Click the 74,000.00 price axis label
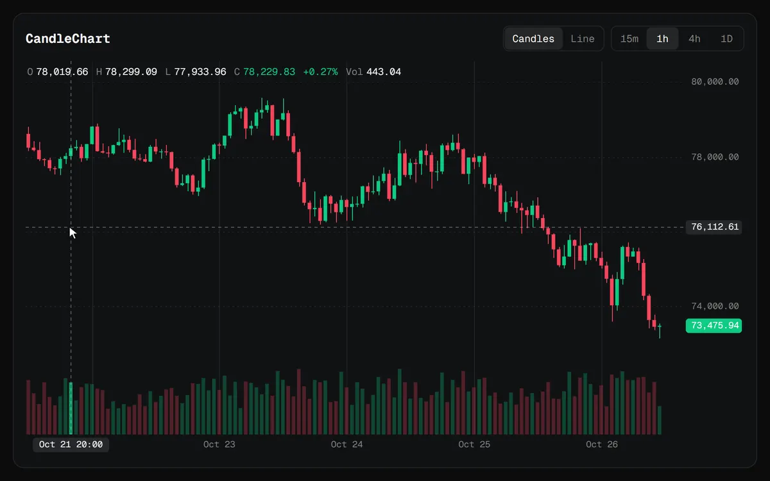770x481 pixels. pos(715,306)
